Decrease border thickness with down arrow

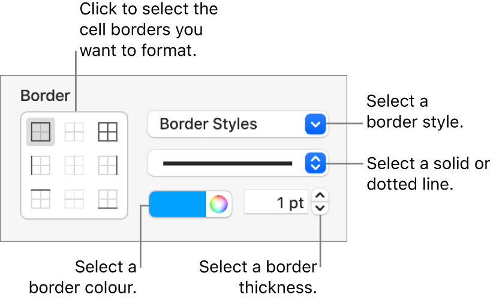coord(321,209)
